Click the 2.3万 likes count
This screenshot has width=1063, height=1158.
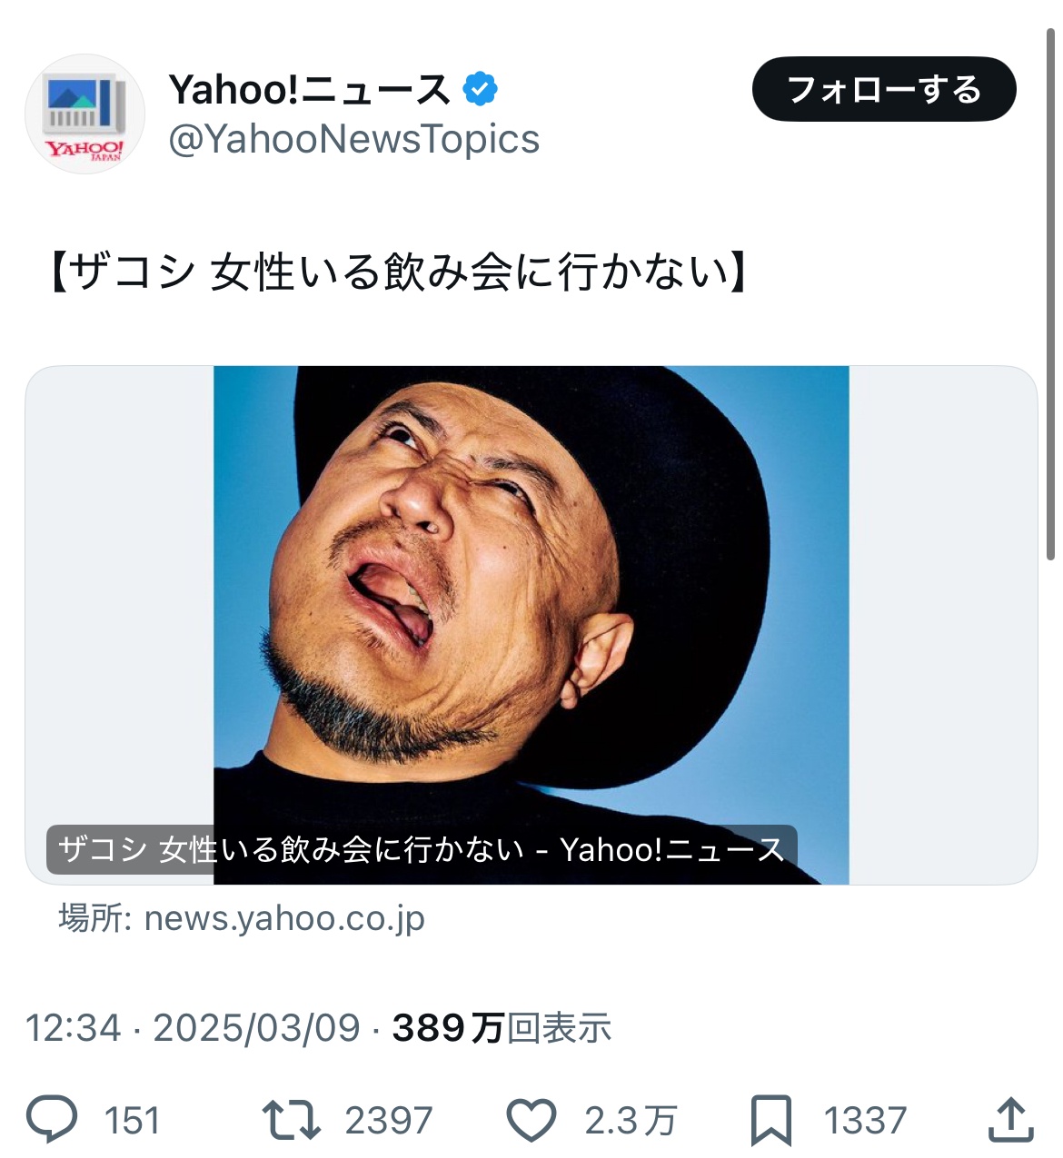(631, 1120)
